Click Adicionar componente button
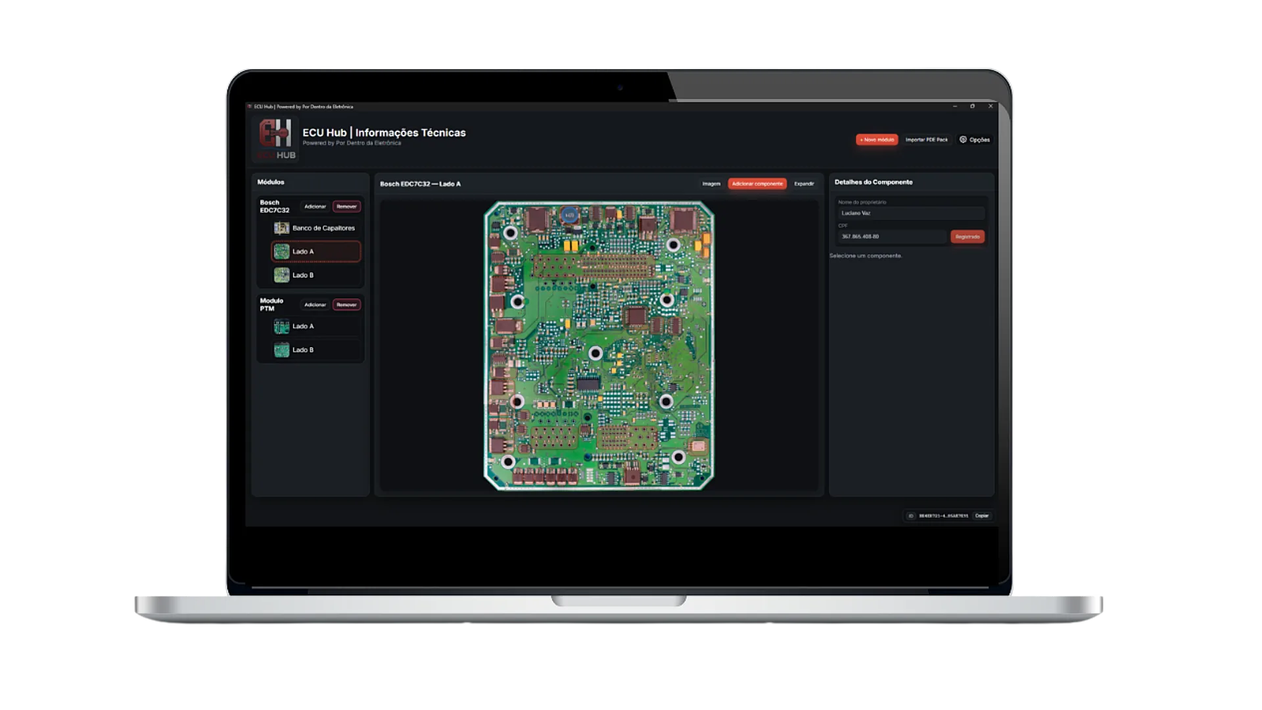The image size is (1262, 710). tap(757, 184)
